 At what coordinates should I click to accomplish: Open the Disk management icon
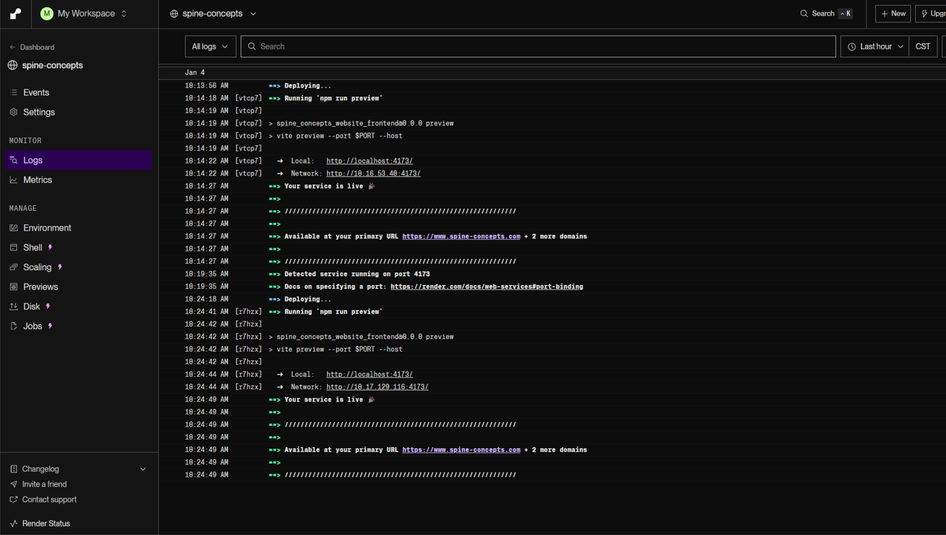tap(13, 306)
